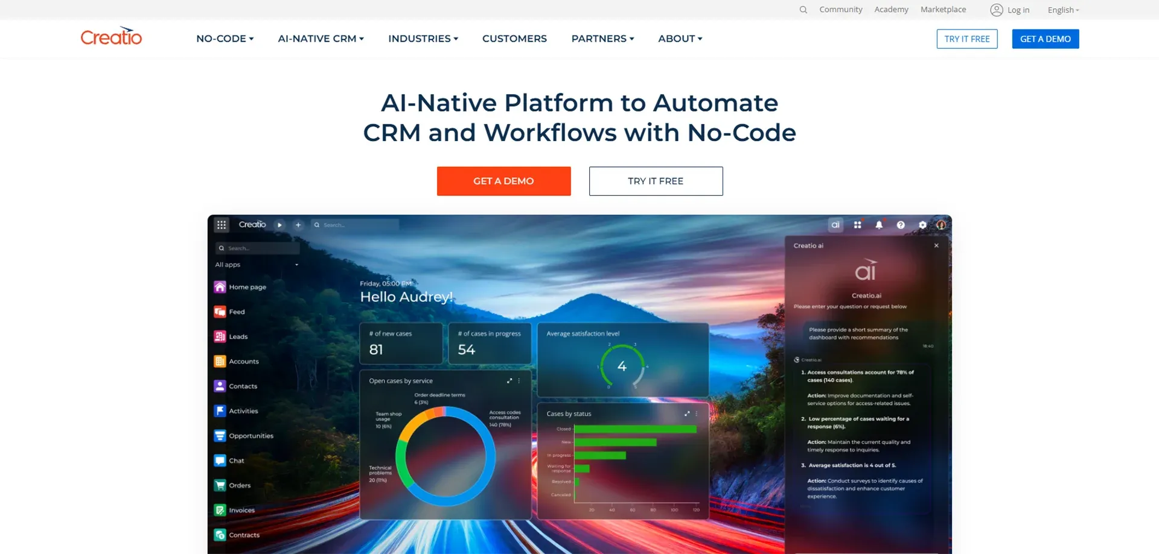This screenshot has height=554, width=1159.
Task: Close the Creatio ai panel
Action: pos(936,245)
